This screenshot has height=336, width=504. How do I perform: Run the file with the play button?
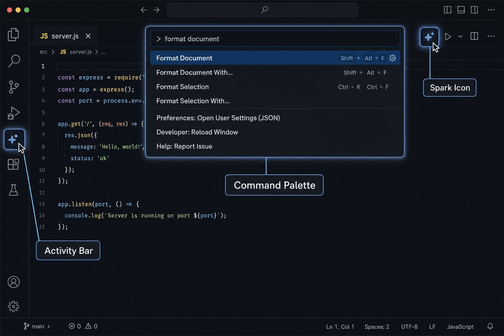click(x=448, y=36)
